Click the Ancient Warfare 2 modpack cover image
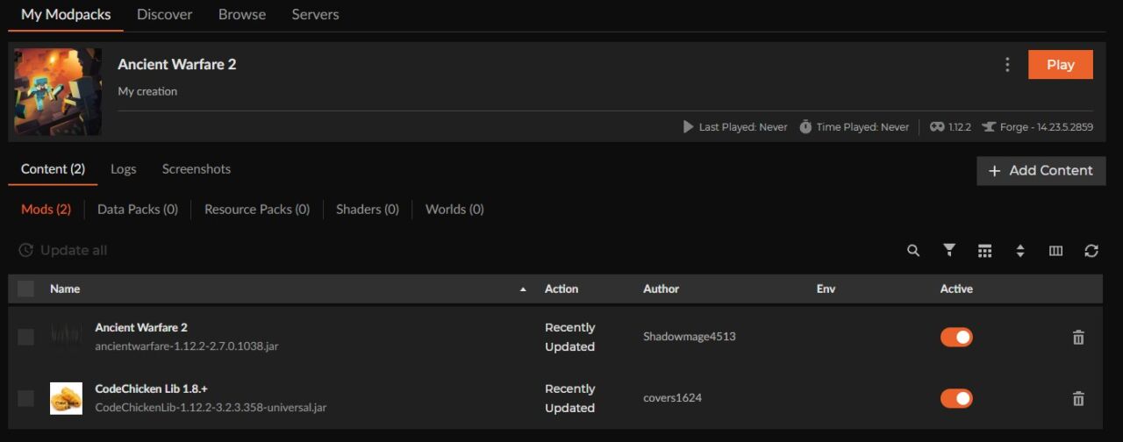The image size is (1123, 442). point(58,92)
